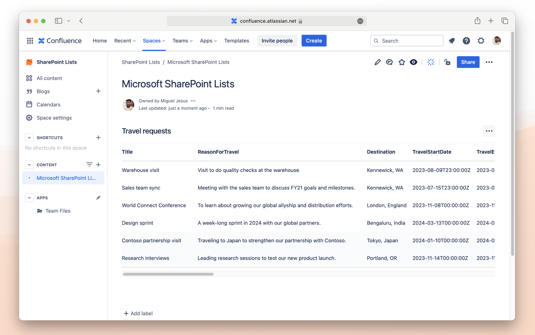The width and height of the screenshot is (535, 335).
Task: Click the Tokyo, Japan destination cell
Action: point(383,240)
